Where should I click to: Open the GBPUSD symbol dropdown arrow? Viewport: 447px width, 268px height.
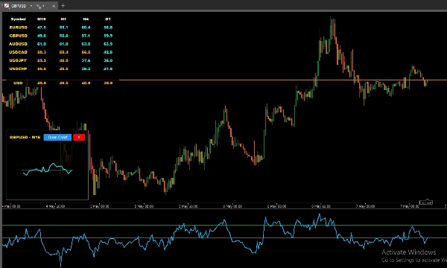coord(31,6)
